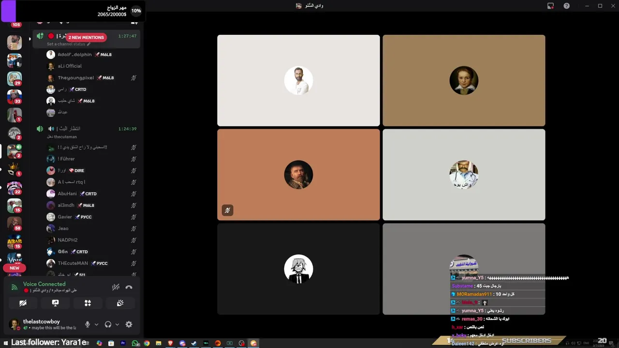
Task: Open second voice channel with 1:24:39 timer
Action: point(87,132)
